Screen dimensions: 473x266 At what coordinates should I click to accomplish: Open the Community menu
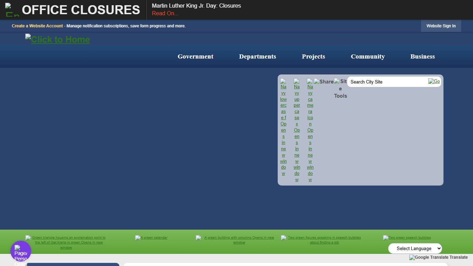368,56
